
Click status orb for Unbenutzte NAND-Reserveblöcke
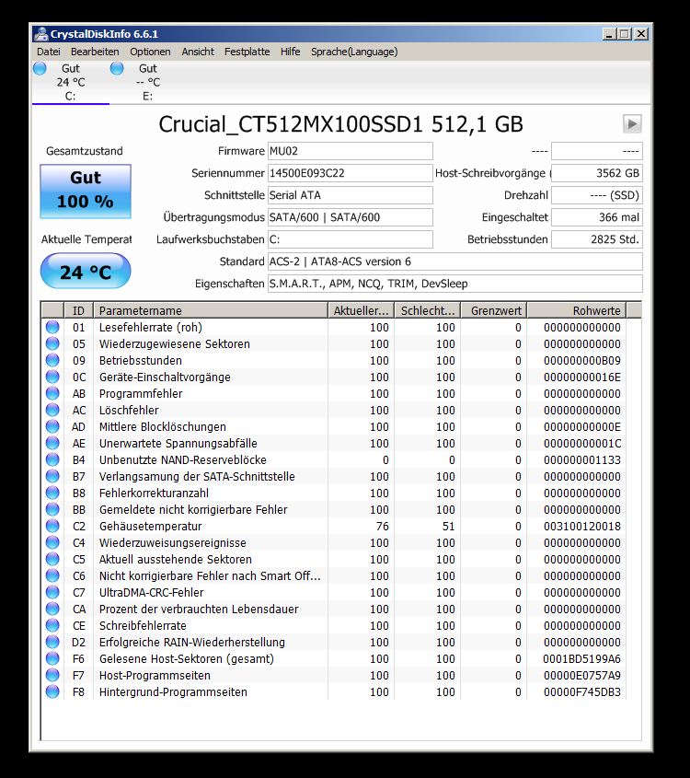coord(52,459)
